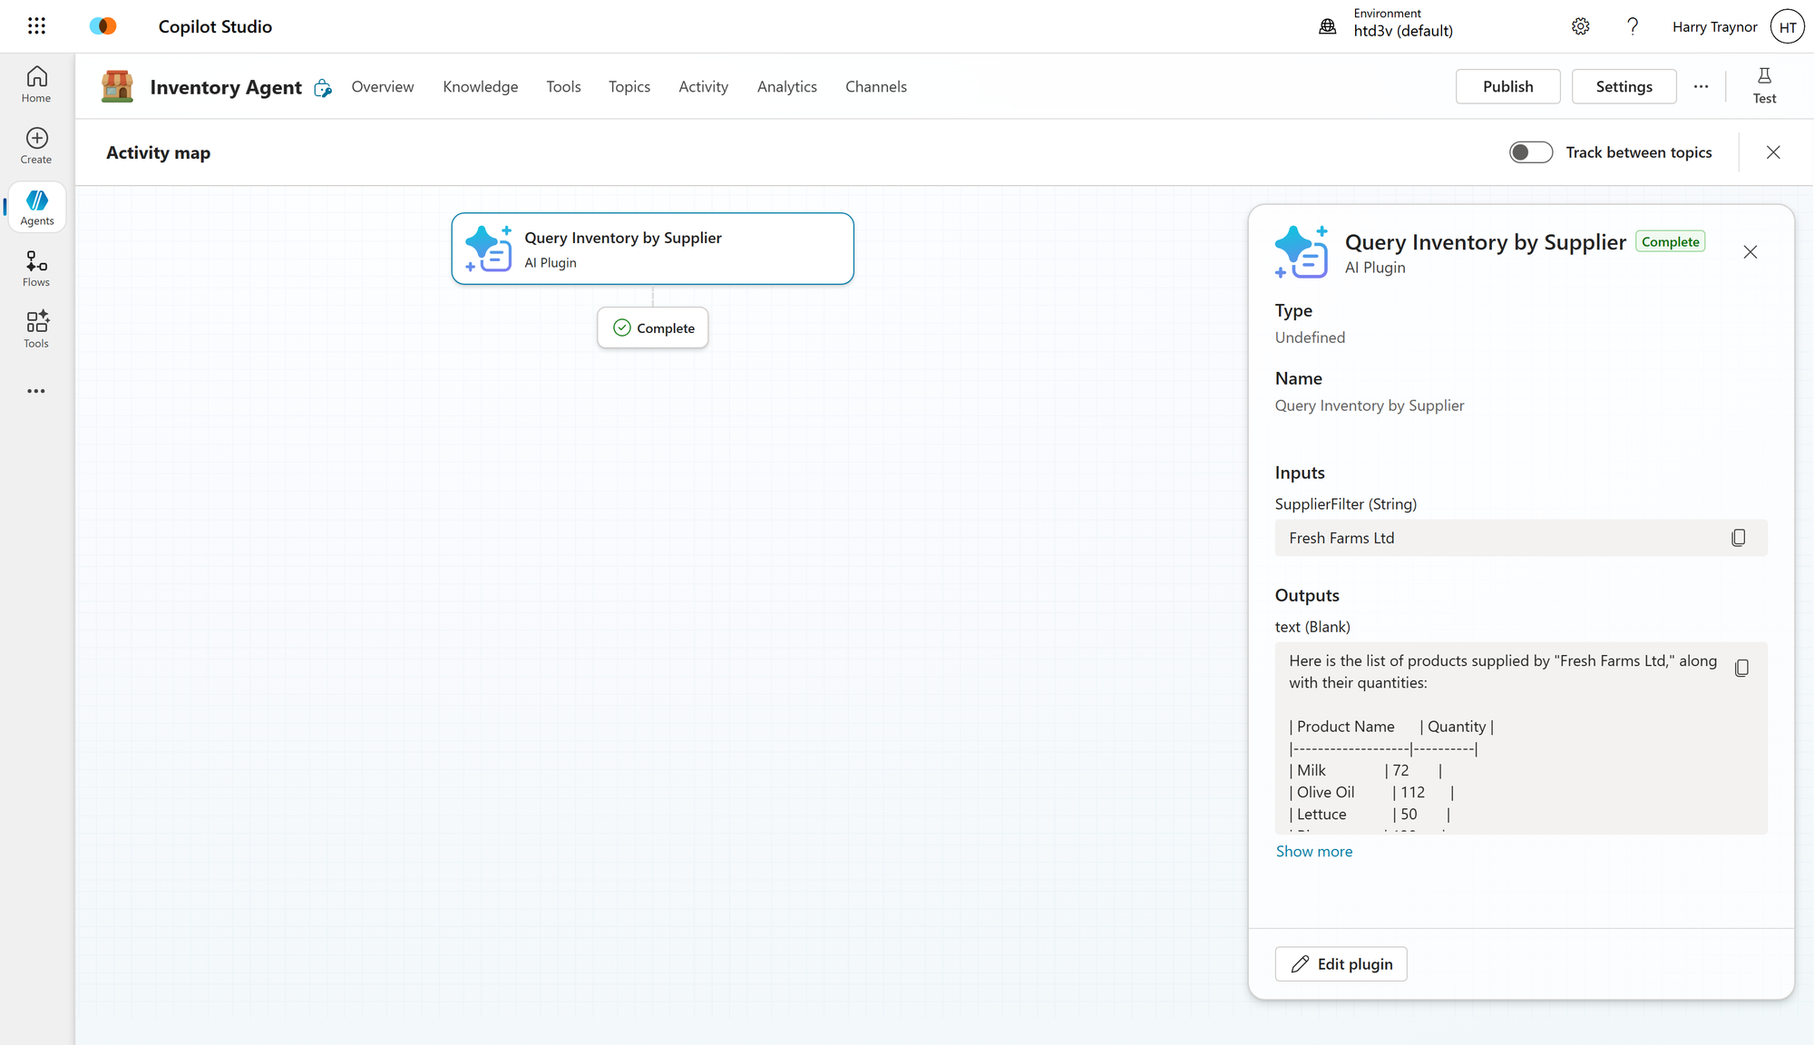The width and height of the screenshot is (1814, 1045).
Task: Click the Milk row in output table
Action: pyautogui.click(x=1365, y=771)
